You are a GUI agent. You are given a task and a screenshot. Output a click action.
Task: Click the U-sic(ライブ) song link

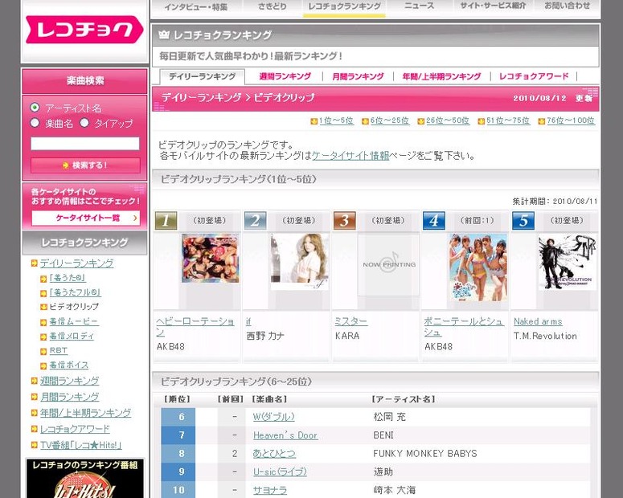pyautogui.click(x=280, y=471)
